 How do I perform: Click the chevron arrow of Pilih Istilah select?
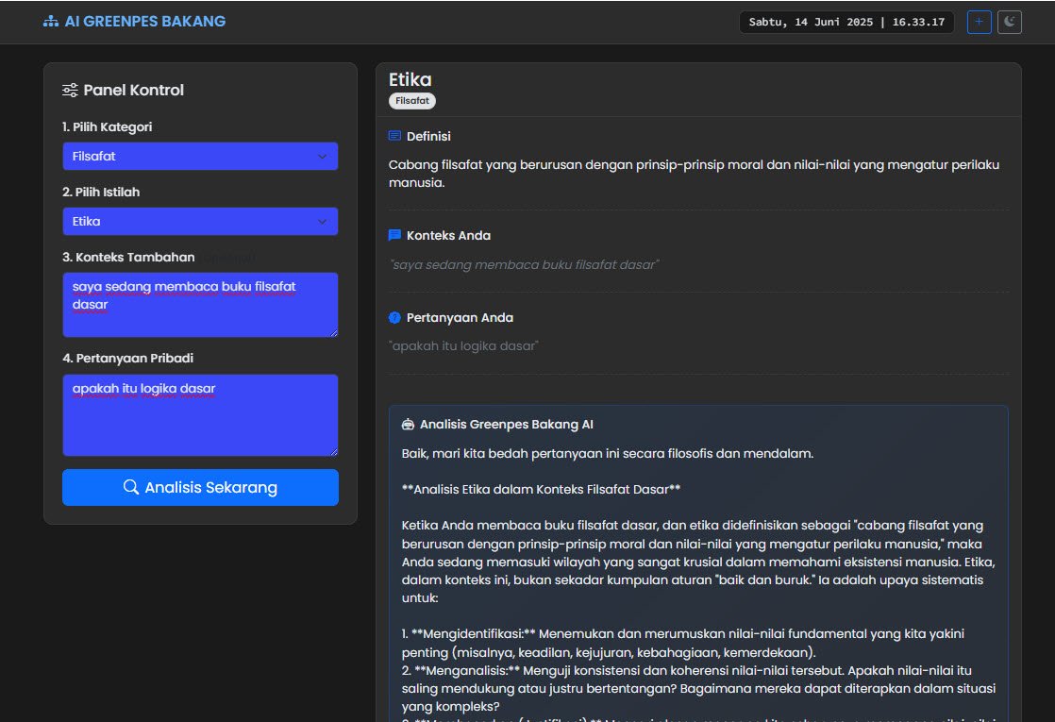pos(323,222)
